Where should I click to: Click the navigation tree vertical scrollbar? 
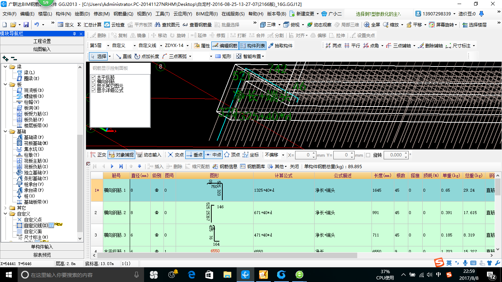tap(80, 184)
